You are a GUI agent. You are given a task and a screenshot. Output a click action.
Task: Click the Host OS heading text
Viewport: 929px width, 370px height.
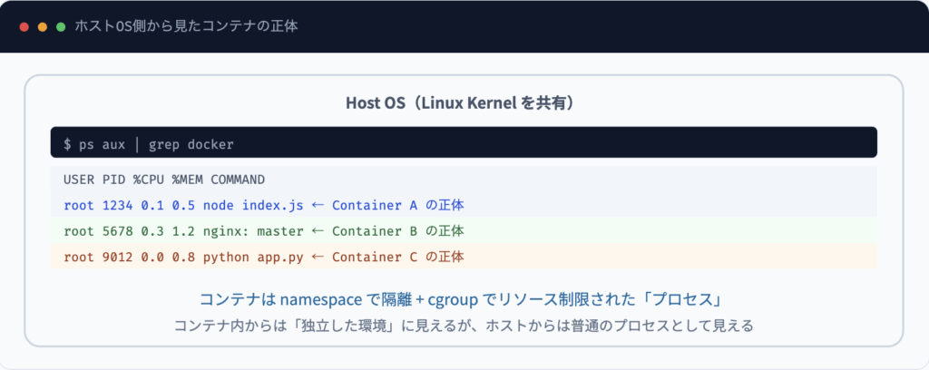464,103
